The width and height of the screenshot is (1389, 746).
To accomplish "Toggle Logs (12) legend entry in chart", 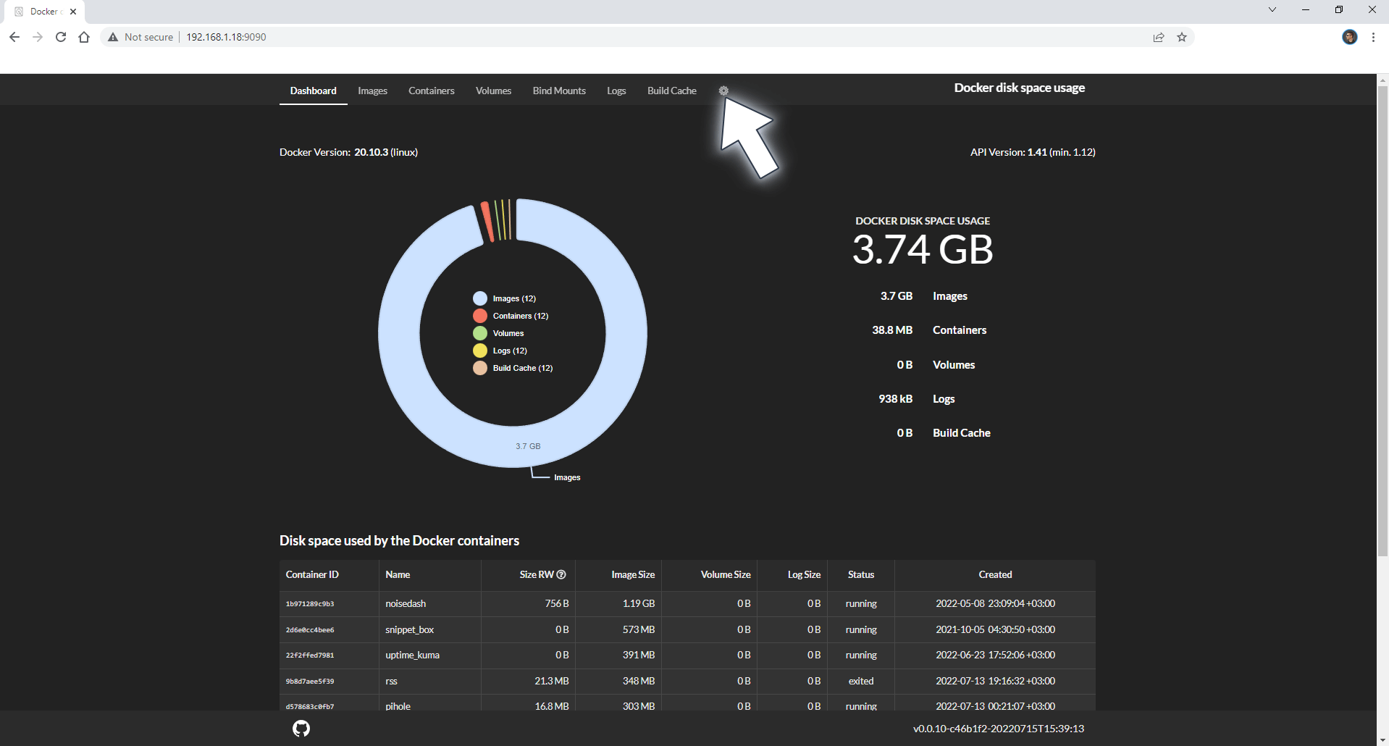I will (500, 351).
